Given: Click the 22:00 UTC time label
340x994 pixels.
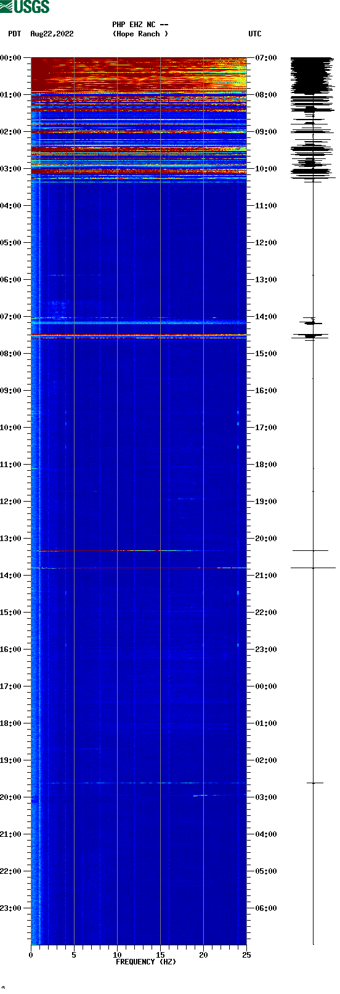Looking at the screenshot, I should click(x=266, y=613).
